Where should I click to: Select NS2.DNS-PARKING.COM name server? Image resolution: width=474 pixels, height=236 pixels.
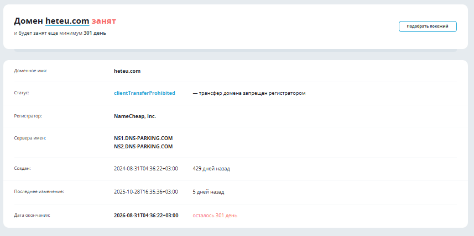143,147
